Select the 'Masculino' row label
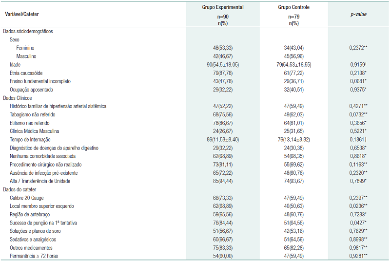The height and width of the screenshot is (261, 390). tap(26, 56)
